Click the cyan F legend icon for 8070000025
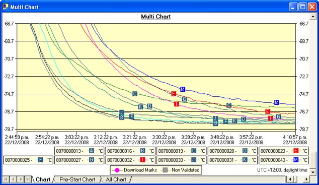The image size is (319, 185). click(40, 160)
